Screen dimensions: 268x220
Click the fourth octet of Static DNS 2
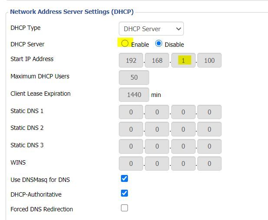coord(209,129)
